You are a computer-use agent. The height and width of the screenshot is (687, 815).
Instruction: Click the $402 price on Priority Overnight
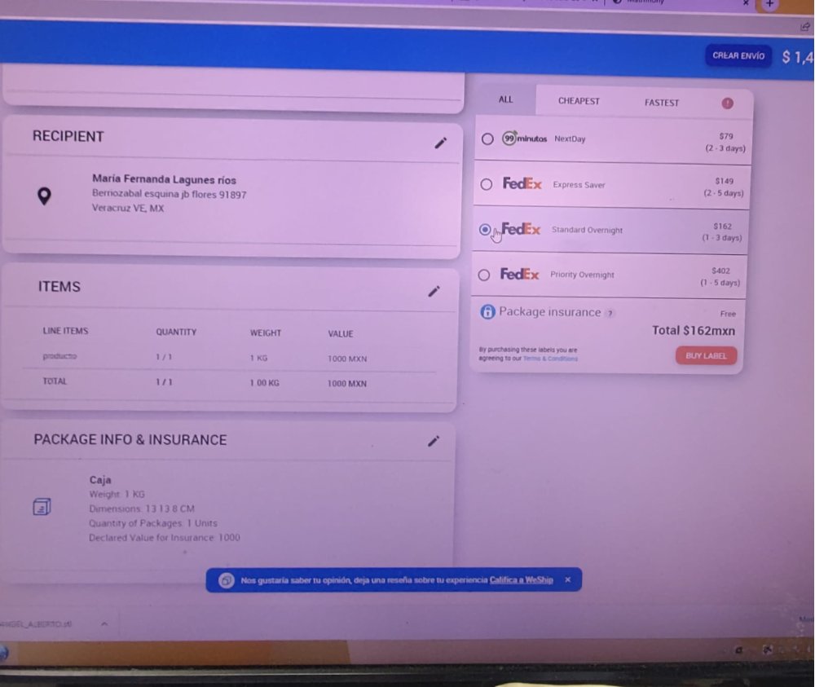[x=721, y=271]
